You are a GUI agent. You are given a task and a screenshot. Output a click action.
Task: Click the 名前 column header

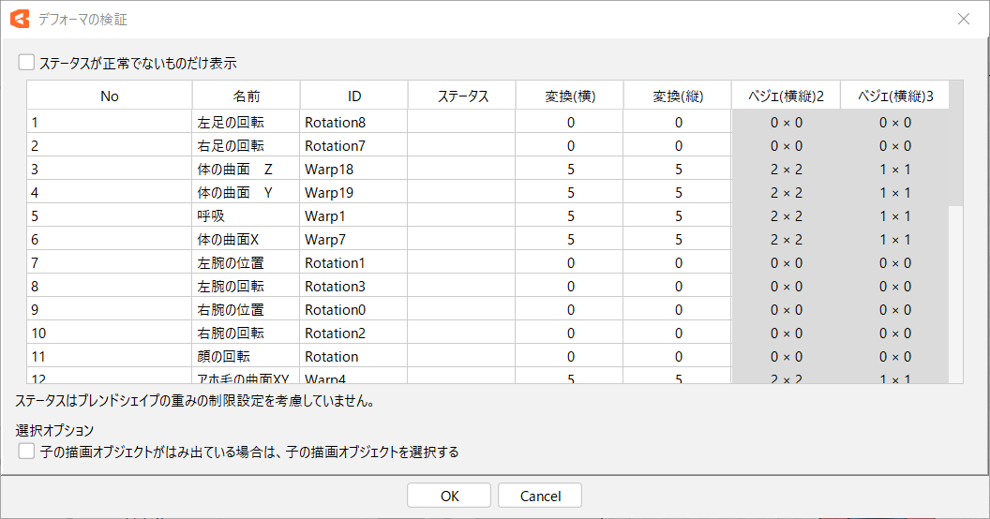(247, 96)
